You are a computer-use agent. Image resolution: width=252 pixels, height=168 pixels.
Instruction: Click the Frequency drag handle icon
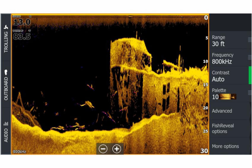[x=250, y=57]
